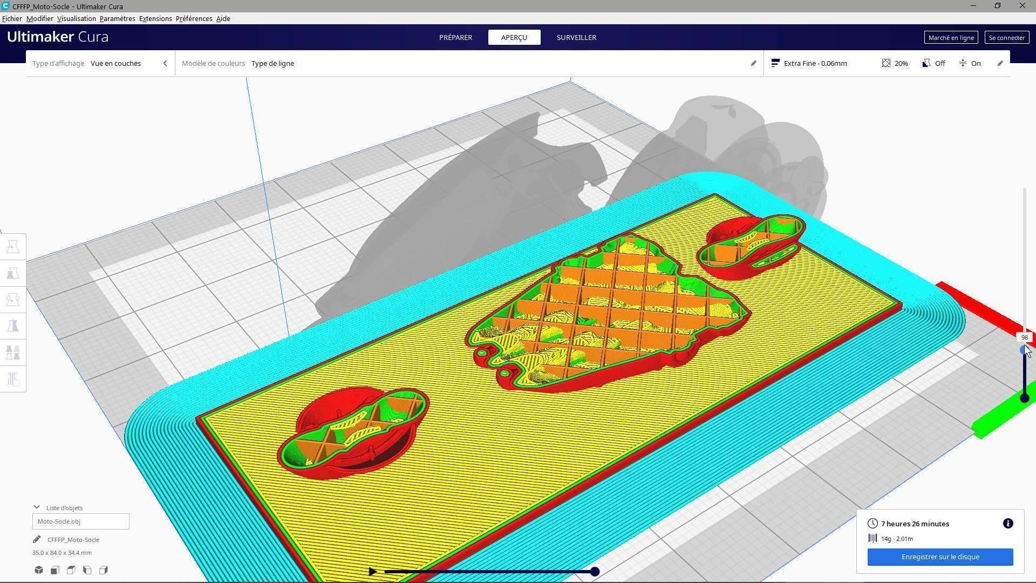The image size is (1036, 583).
Task: Select the Move tool in left toolbar
Action: [13, 247]
